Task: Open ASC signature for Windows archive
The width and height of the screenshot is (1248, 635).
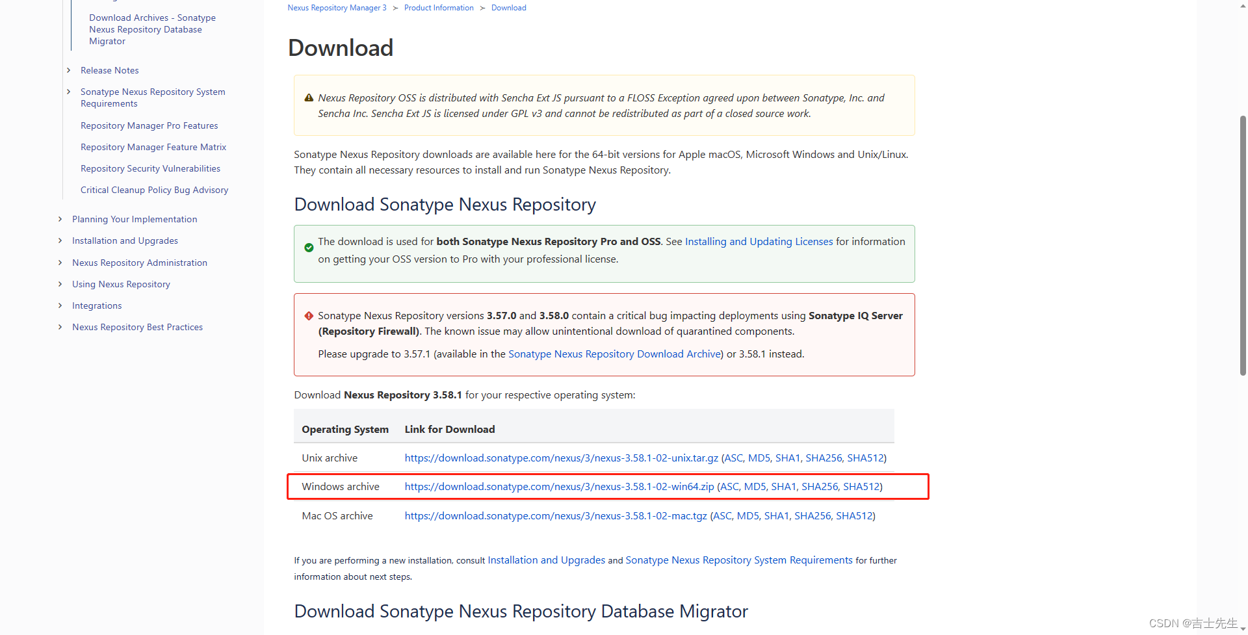Action: tap(729, 486)
